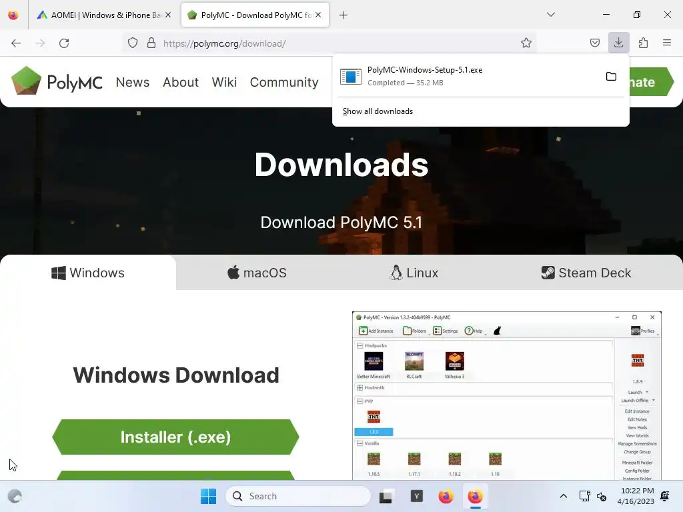This screenshot has height=512, width=683.
Task: Open the Firefox View pinned icon
Action: pyautogui.click(x=13, y=15)
